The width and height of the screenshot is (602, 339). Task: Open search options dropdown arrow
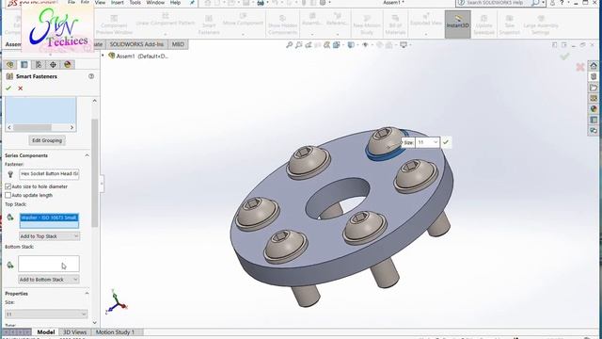(x=544, y=3)
